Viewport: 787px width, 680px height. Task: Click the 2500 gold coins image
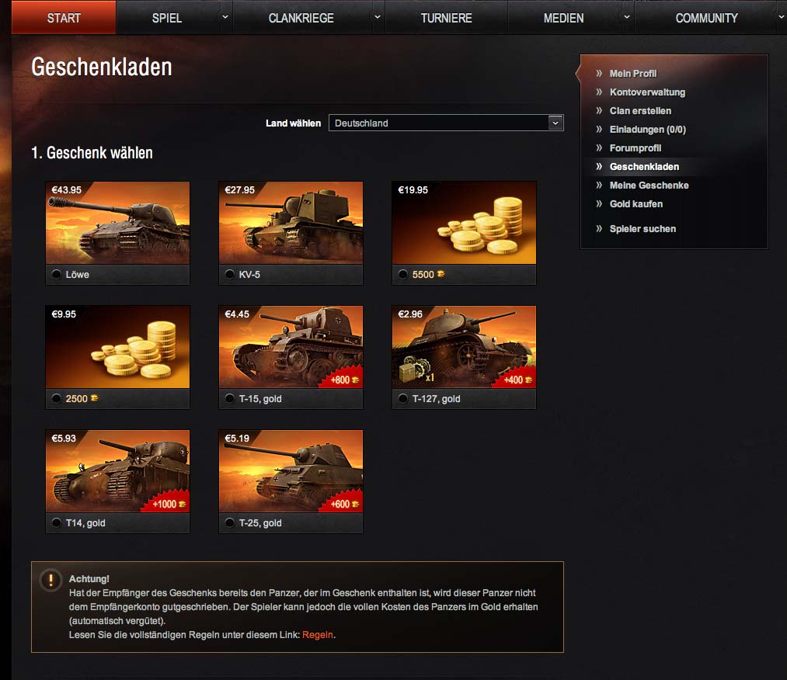pos(117,347)
